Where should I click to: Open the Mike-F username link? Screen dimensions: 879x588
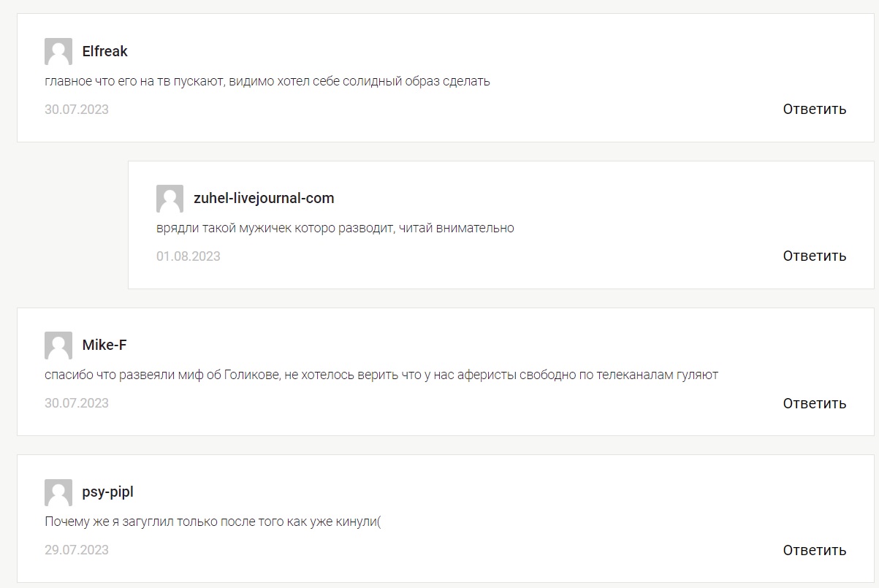(x=104, y=345)
